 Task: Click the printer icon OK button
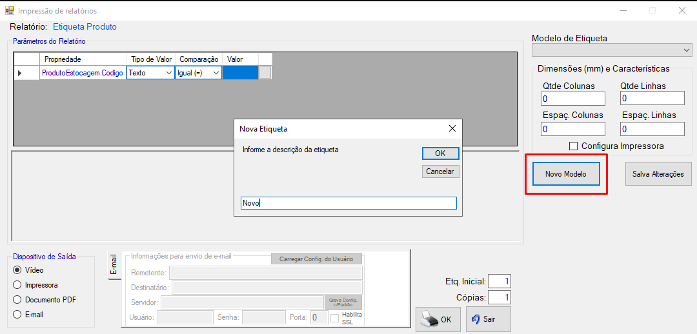pyautogui.click(x=438, y=319)
